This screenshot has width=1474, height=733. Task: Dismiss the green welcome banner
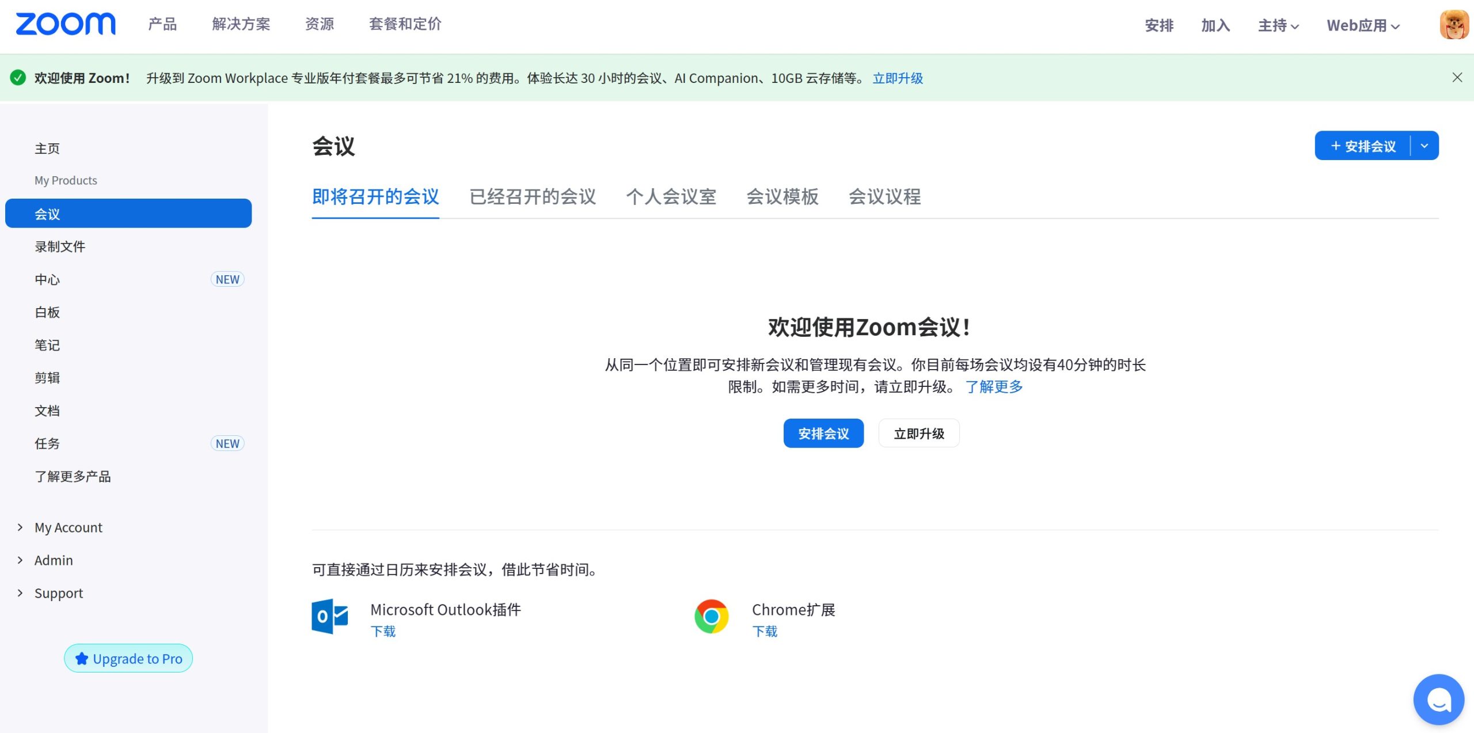click(1457, 77)
